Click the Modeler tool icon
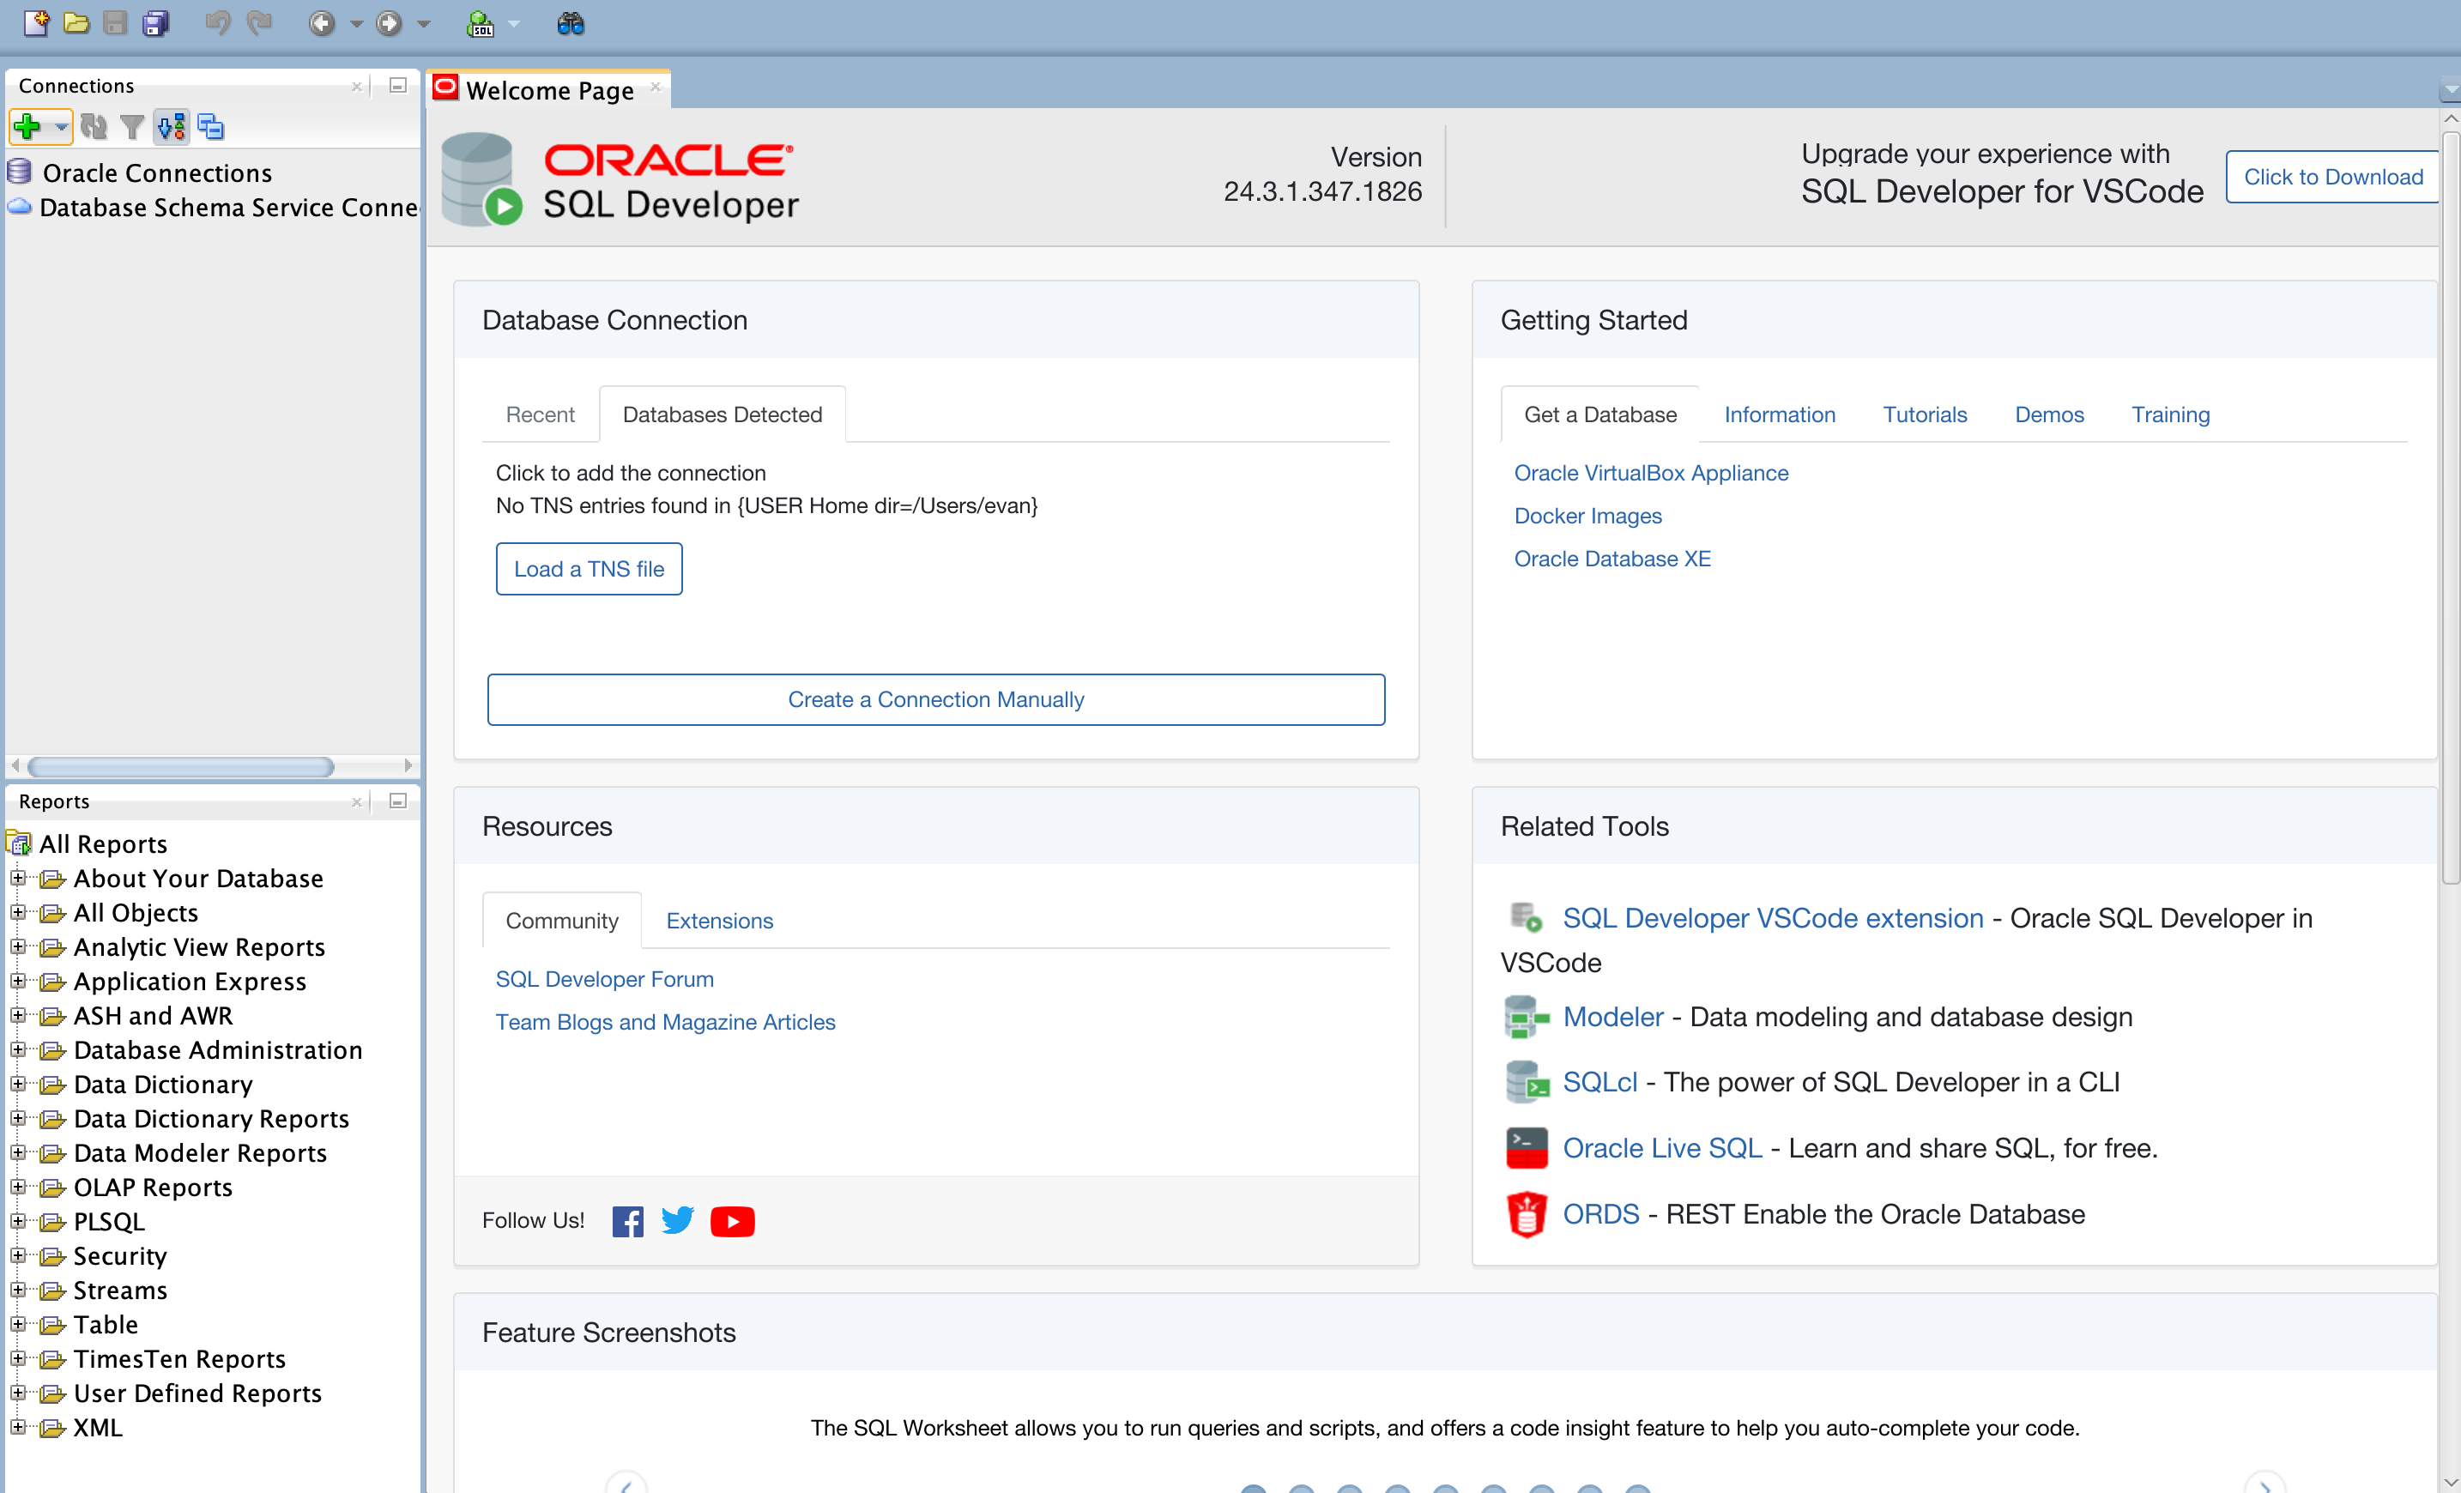Viewport: 2461px width, 1493px height. pyautogui.click(x=1527, y=1018)
